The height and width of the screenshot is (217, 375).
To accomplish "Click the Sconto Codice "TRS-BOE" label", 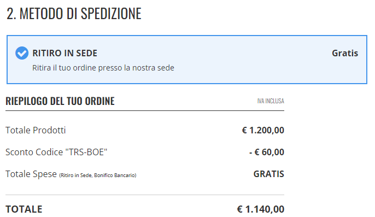I will (56, 152).
